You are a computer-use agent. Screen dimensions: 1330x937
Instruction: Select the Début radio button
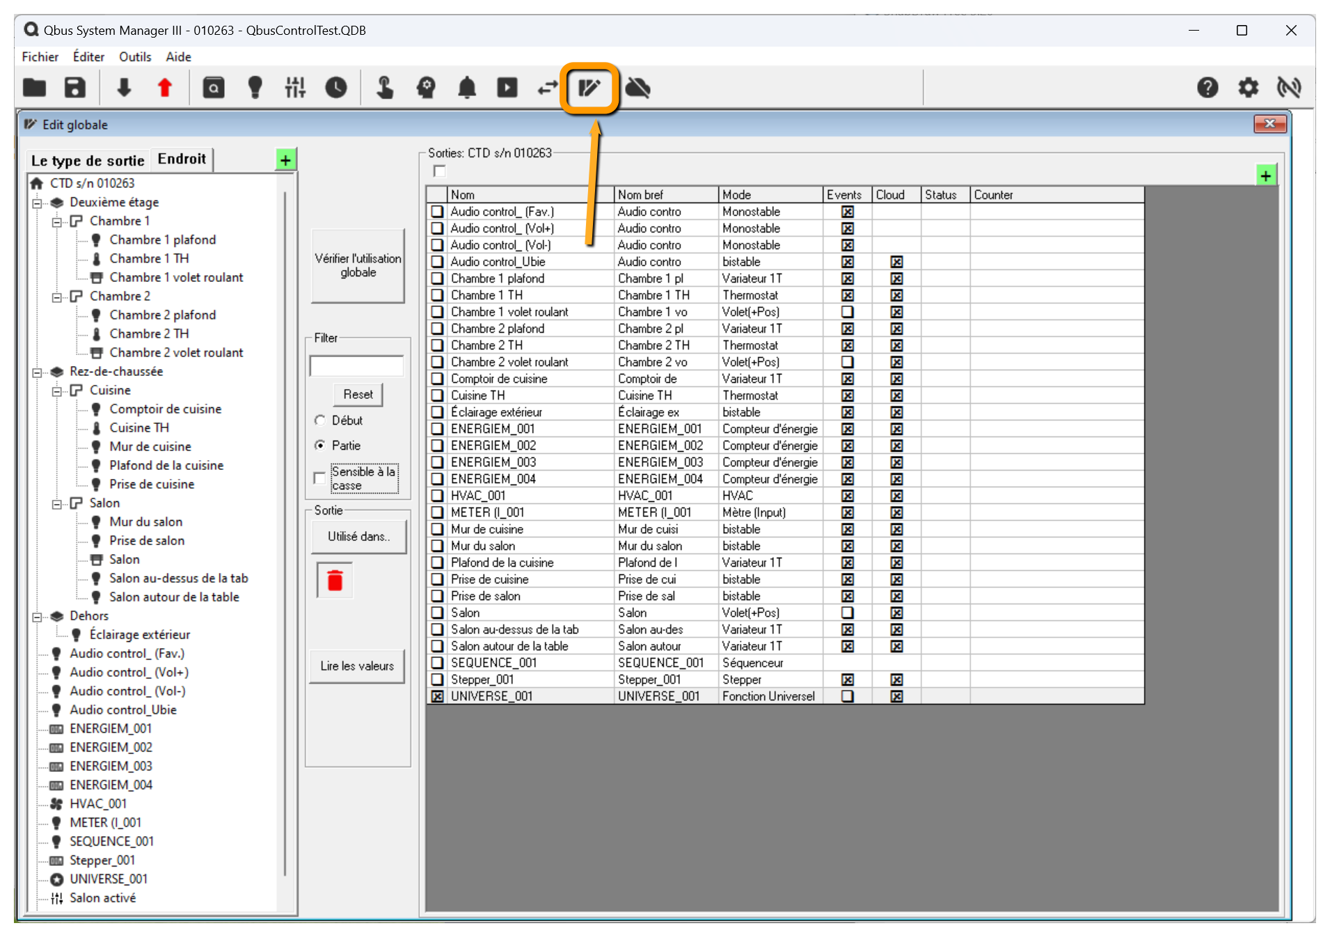point(320,420)
